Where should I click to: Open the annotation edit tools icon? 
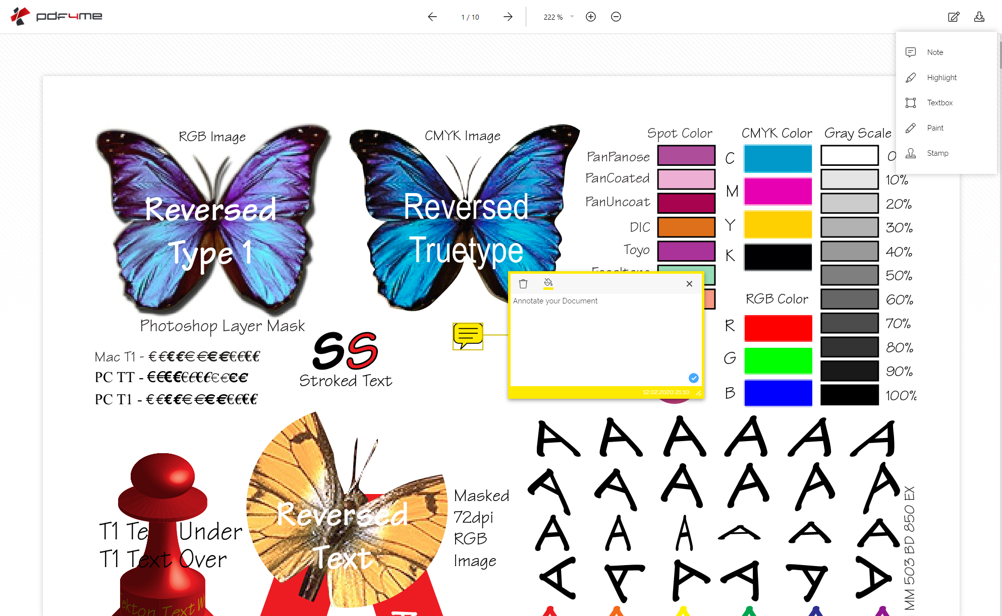pos(953,17)
